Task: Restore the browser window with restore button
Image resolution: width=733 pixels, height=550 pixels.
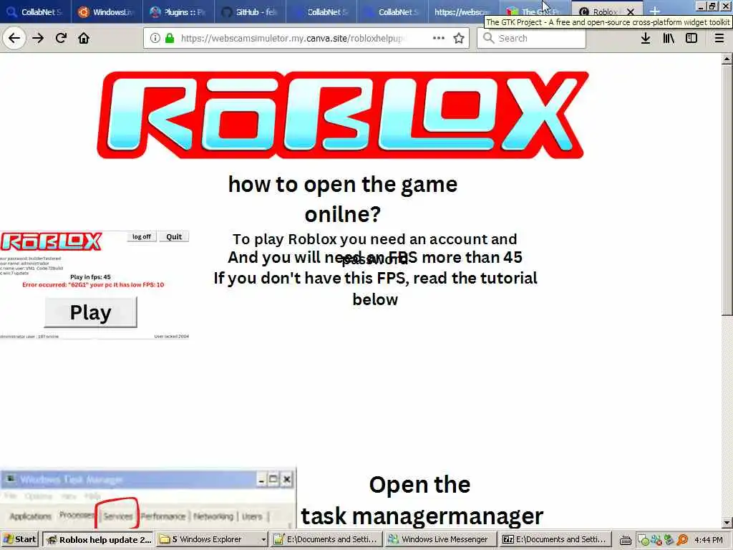Action: (712, 6)
